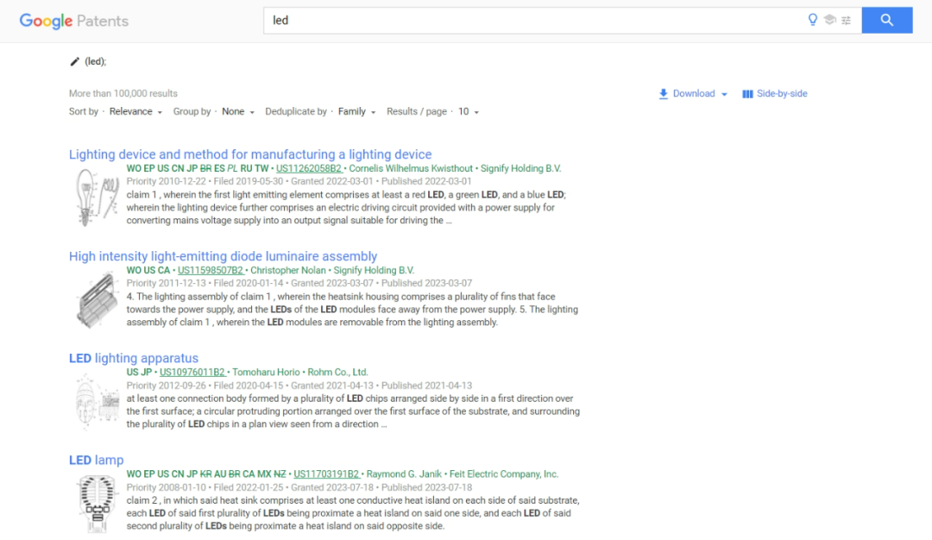932x540 pixels.
Task: Click the Google Scholar graduation cap icon
Action: pyautogui.click(x=830, y=19)
